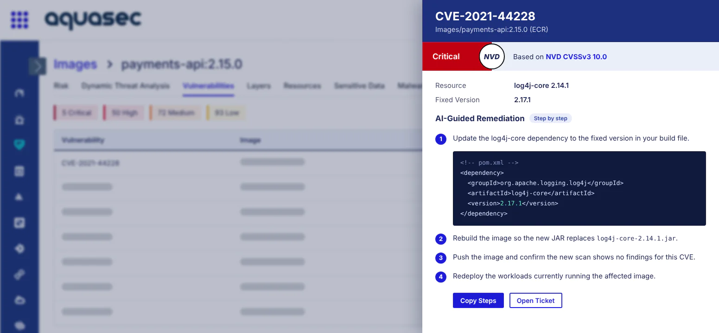Image resolution: width=719 pixels, height=333 pixels.
Task: Click the aquasec logo
Action: pyautogui.click(x=93, y=20)
